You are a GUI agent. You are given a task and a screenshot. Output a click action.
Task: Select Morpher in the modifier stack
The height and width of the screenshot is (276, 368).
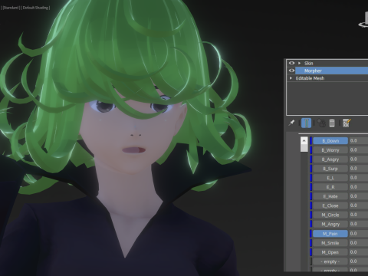(x=331, y=71)
